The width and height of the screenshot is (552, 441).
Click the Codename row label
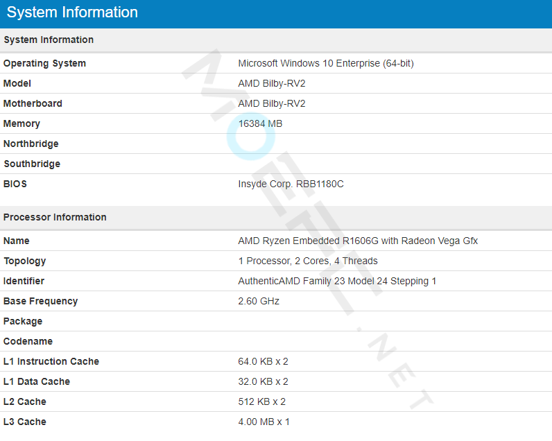(28, 341)
